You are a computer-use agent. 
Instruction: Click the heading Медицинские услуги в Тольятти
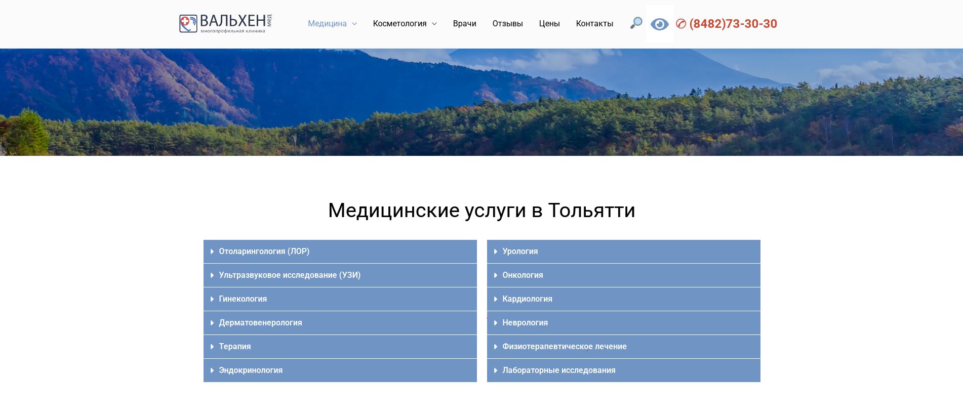coord(481,211)
